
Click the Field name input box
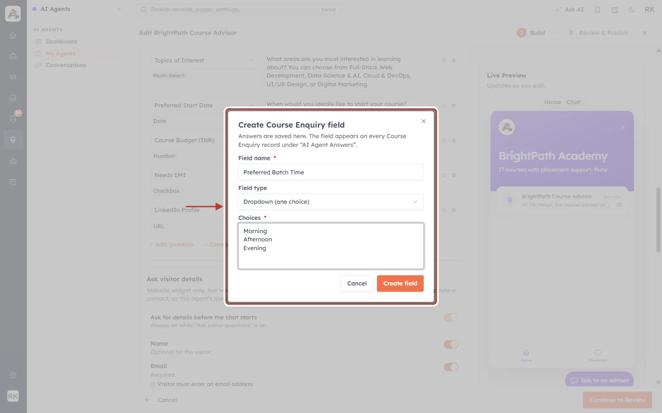tap(331, 172)
